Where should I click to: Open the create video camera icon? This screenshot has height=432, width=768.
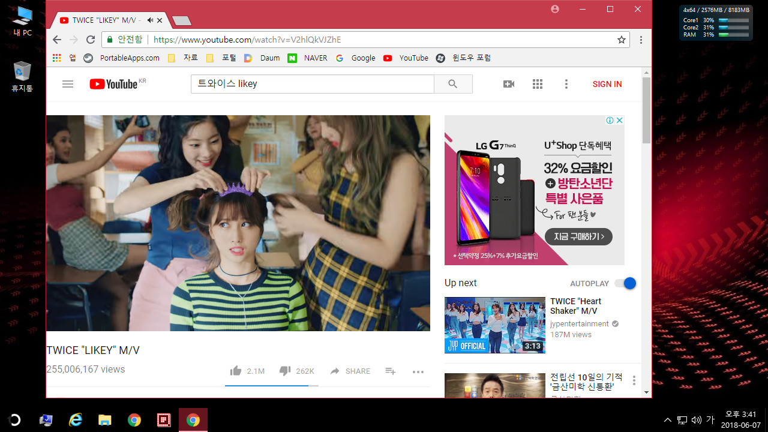(509, 84)
